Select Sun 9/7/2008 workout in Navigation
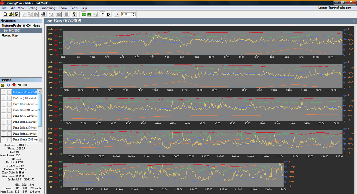357x194 pixels. (x=21, y=31)
